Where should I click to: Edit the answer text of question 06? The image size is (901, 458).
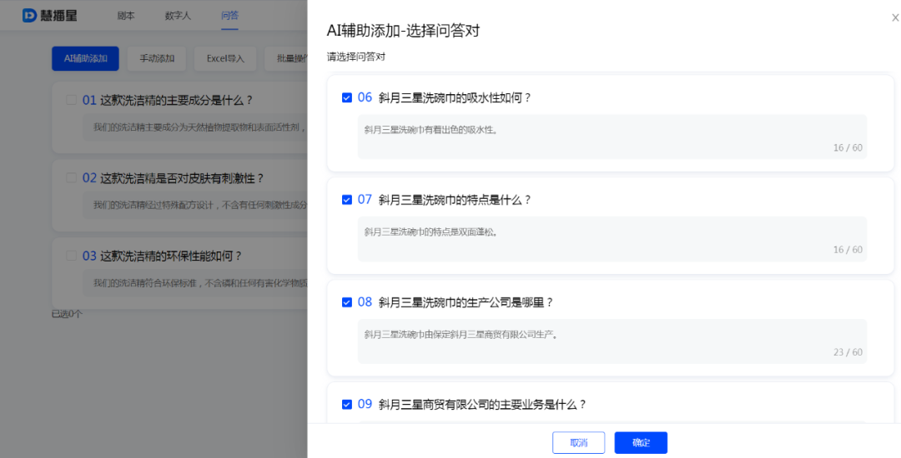pyautogui.click(x=612, y=137)
